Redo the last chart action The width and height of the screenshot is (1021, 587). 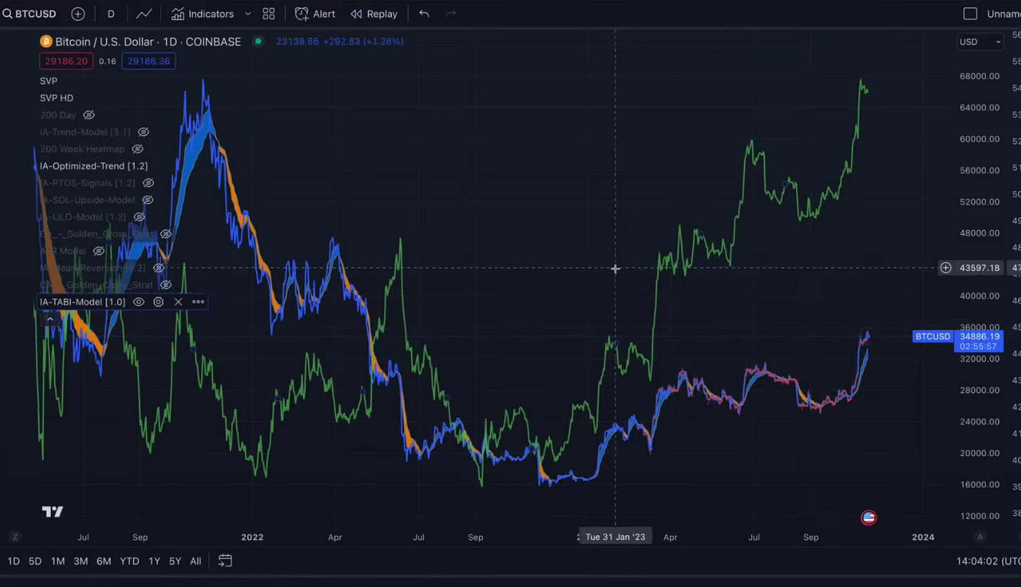[x=451, y=13]
